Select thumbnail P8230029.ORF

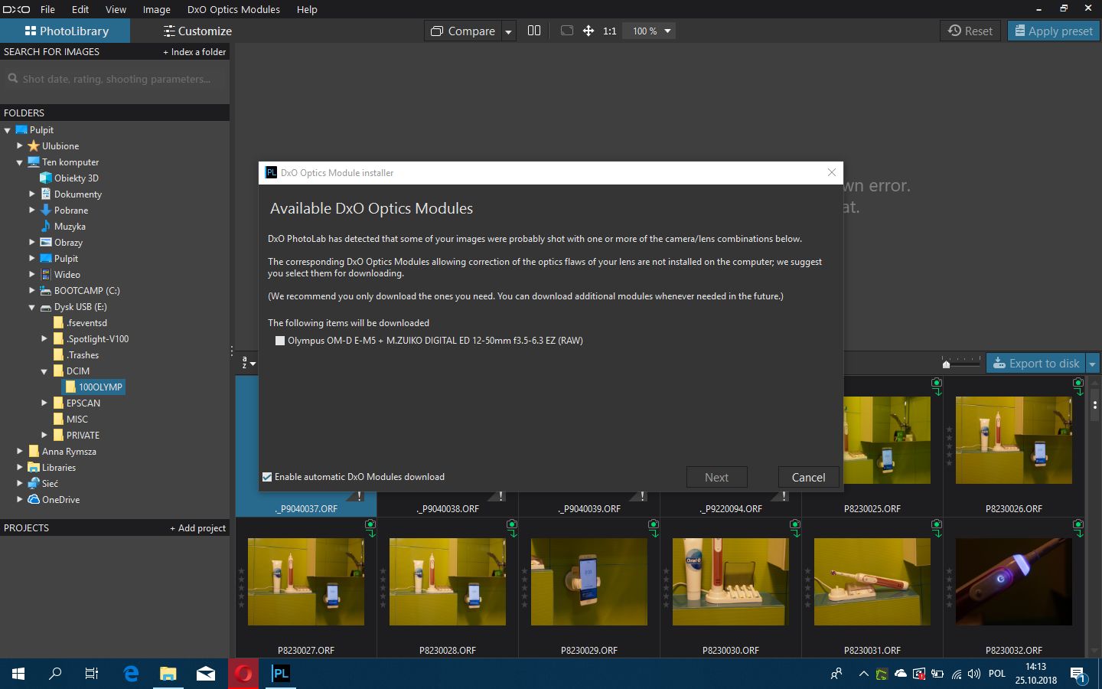coord(589,582)
